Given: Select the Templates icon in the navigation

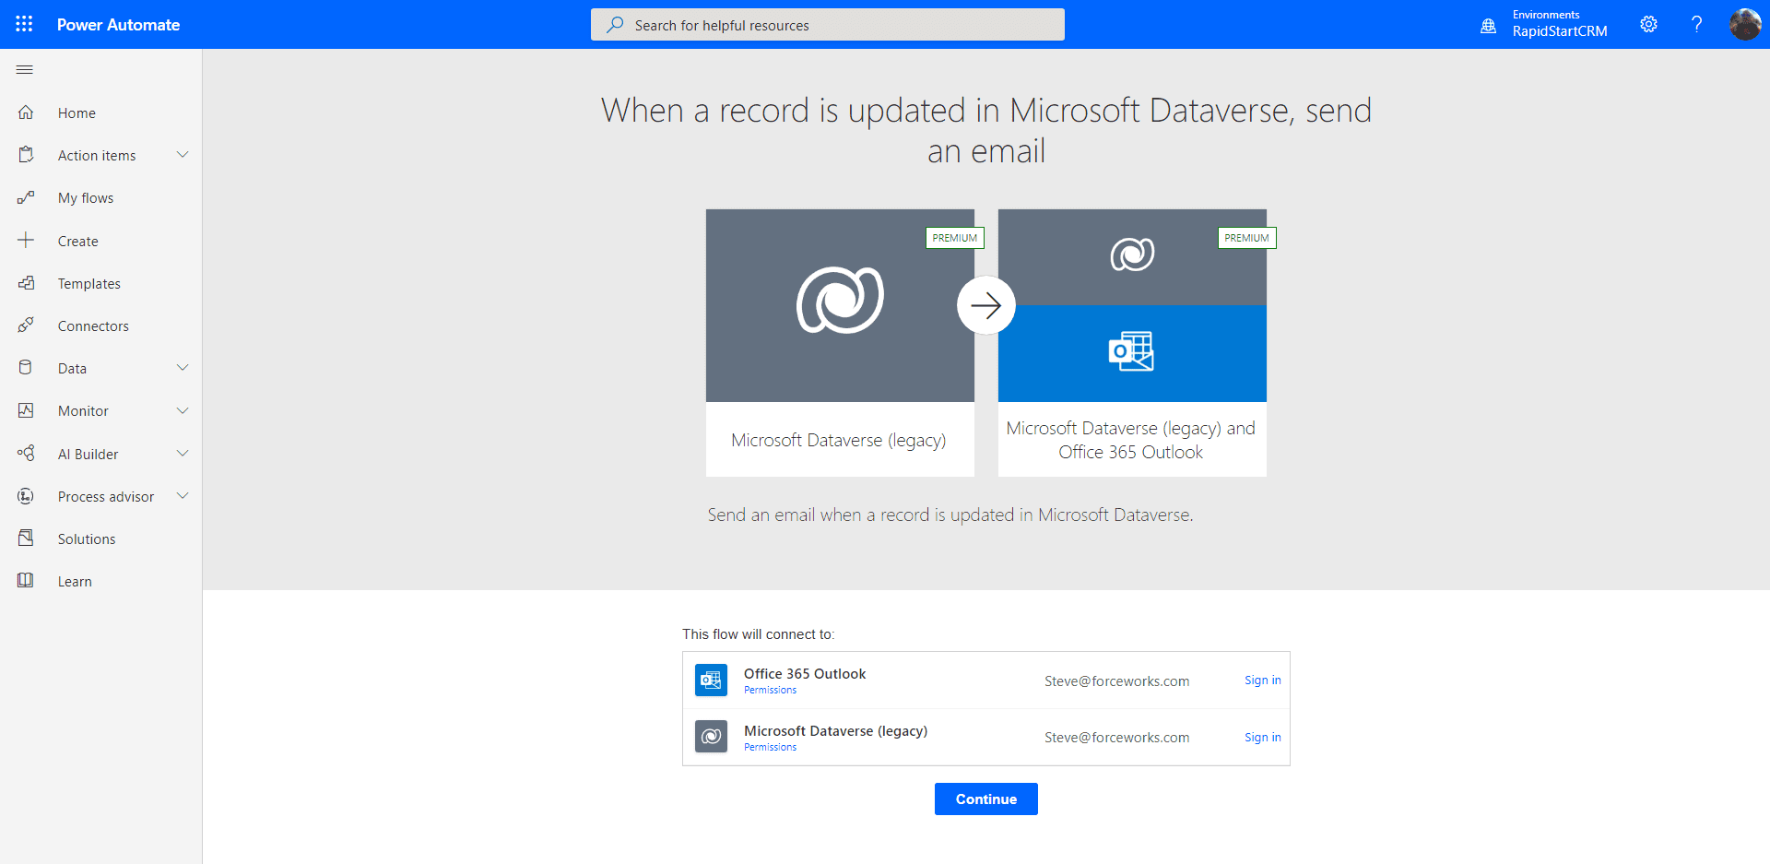Looking at the screenshot, I should click(x=26, y=282).
